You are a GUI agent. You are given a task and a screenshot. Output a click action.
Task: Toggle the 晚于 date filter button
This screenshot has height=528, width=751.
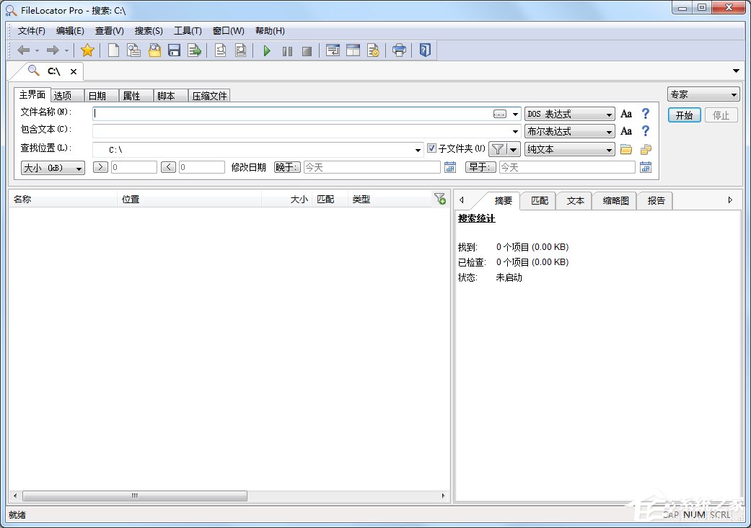tap(287, 167)
